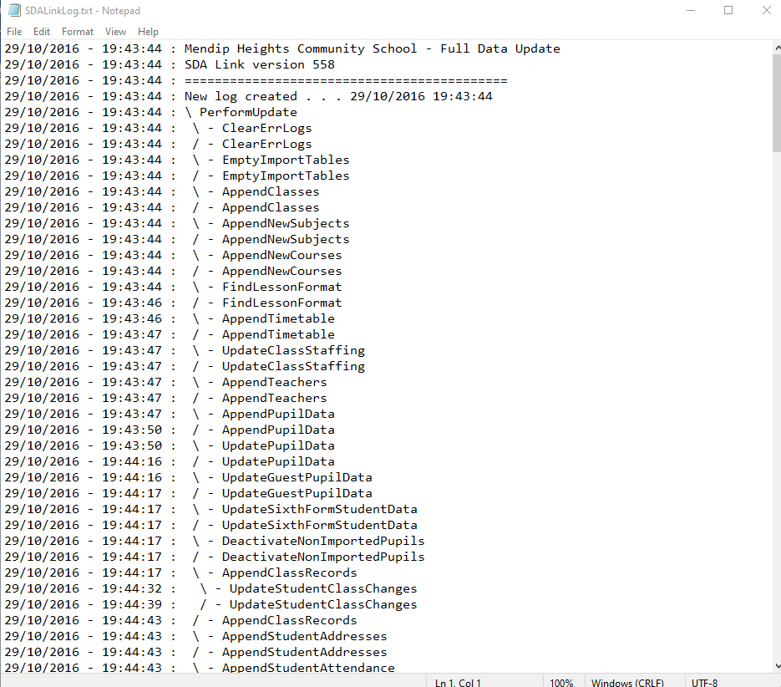Viewport: 781px width, 687px height.
Task: Open the View menu
Action: (x=115, y=32)
